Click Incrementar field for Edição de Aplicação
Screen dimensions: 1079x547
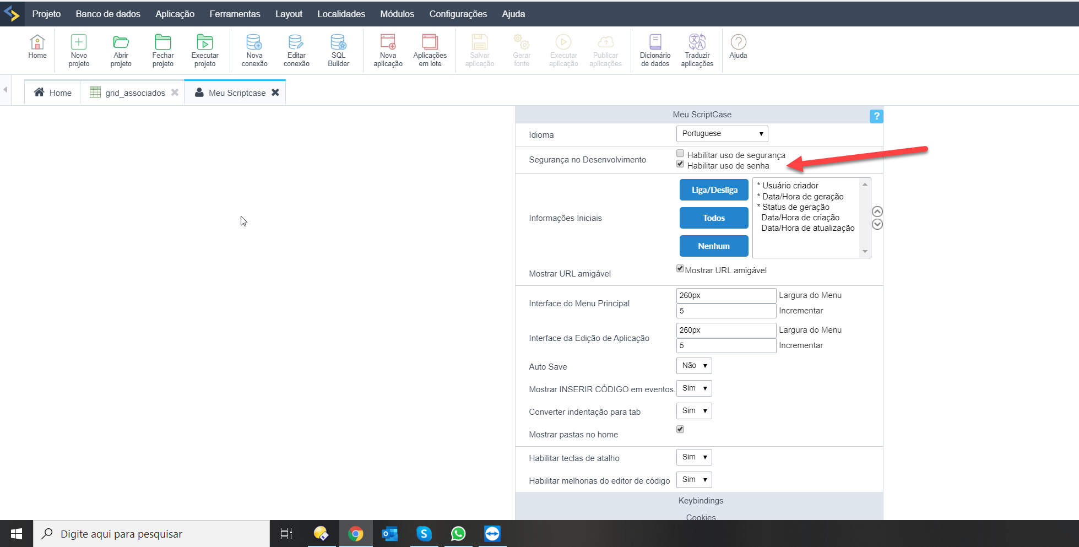(726, 345)
